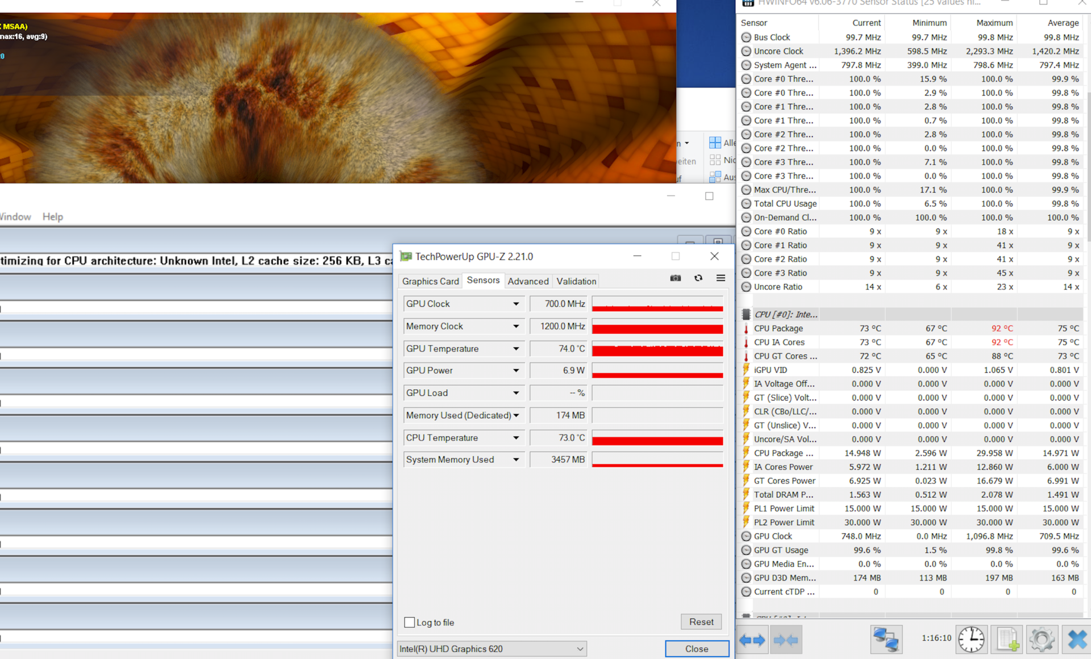Select the PL2 Power Limit row
Viewport: 1091px width, 659px height.
[x=911, y=522]
